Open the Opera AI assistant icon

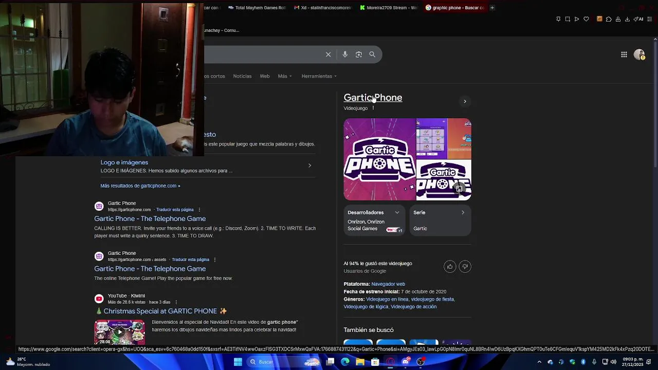coord(638,19)
